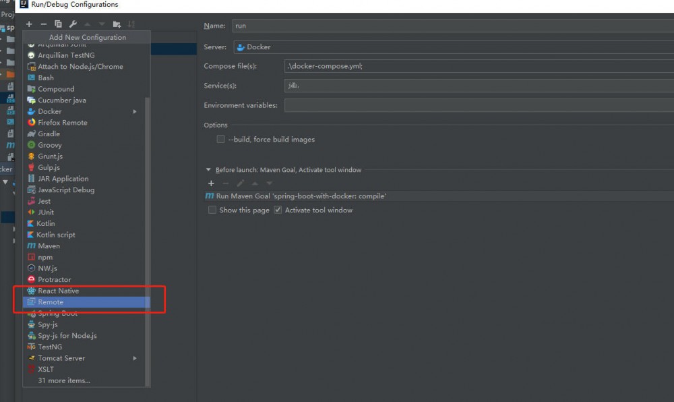Image resolution: width=674 pixels, height=402 pixels.
Task: Choose Gulp.js from the list
Action: click(x=86, y=167)
